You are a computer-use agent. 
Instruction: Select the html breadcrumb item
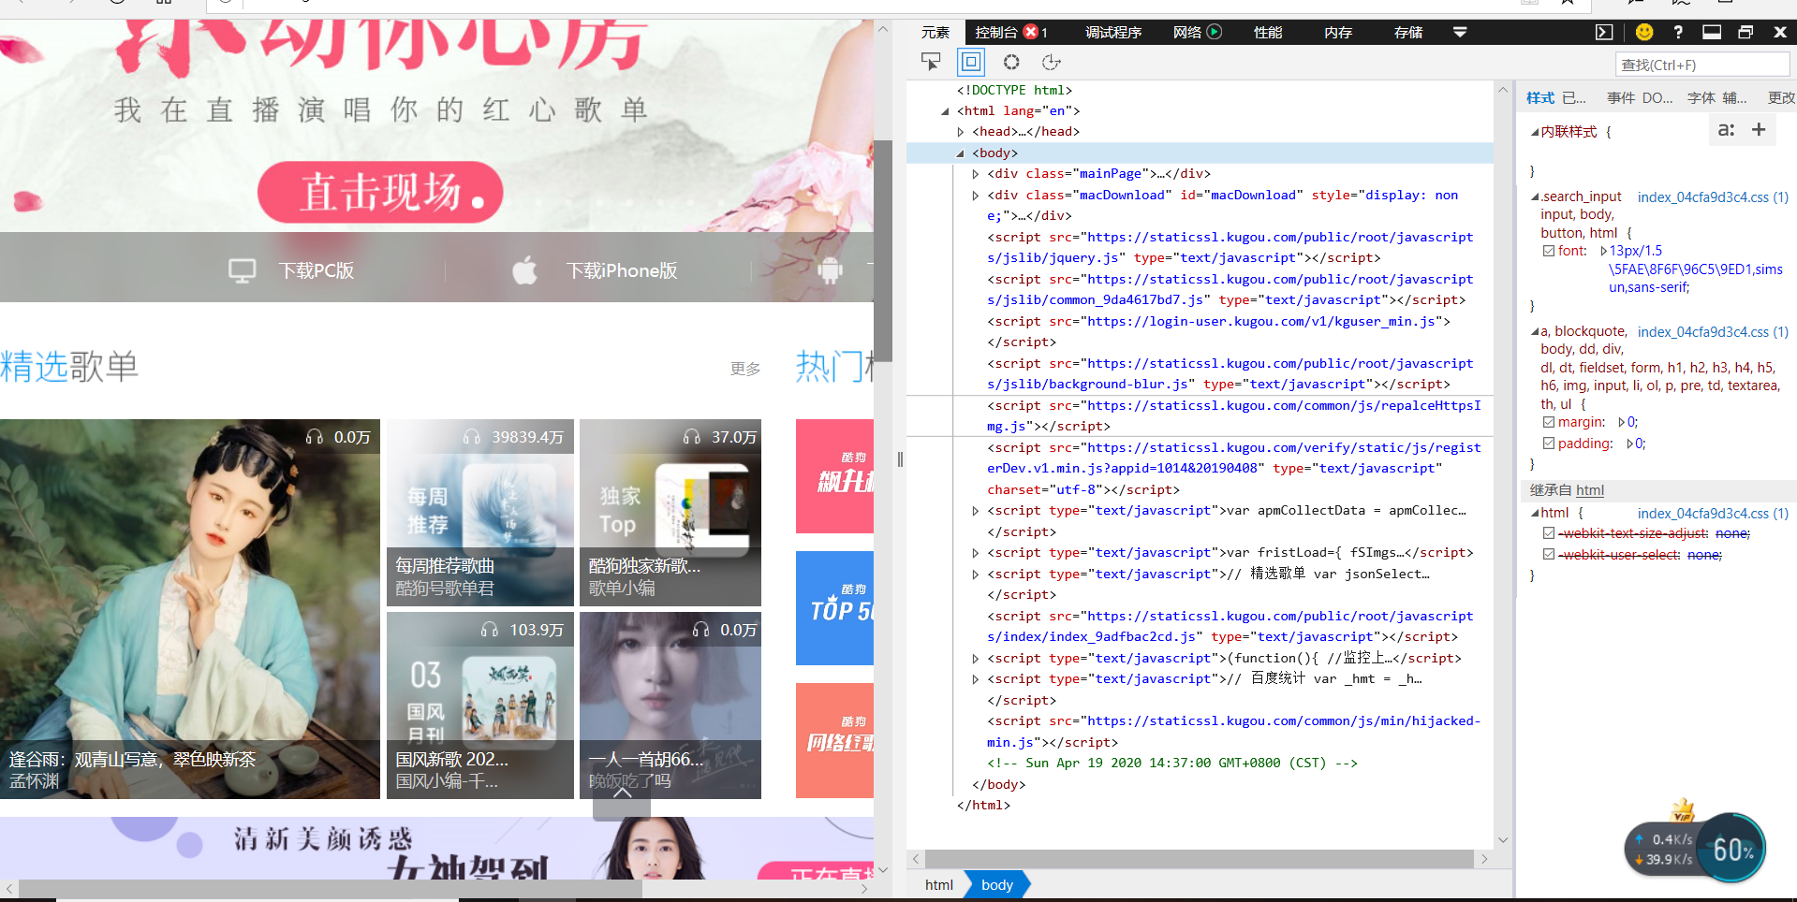[938, 884]
